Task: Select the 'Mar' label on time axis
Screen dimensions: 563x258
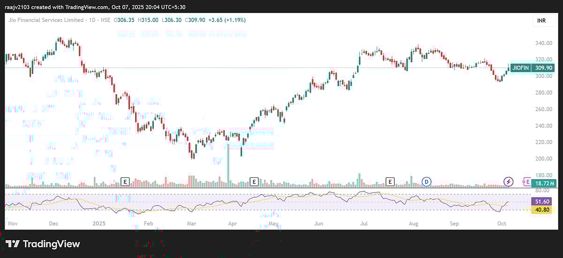Action: pos(191,224)
